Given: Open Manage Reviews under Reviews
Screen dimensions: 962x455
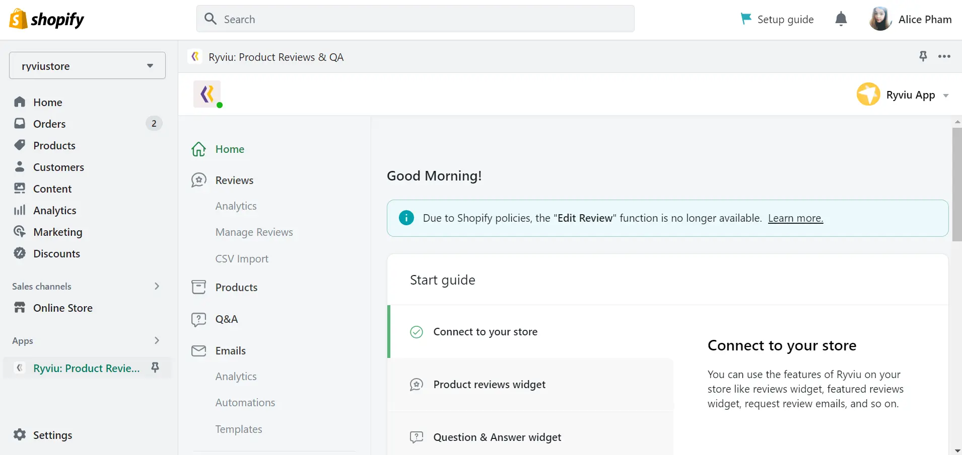Looking at the screenshot, I should click(254, 232).
